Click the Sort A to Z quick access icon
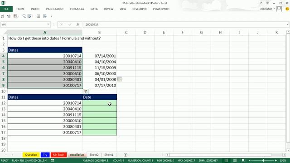The image size is (290, 163). 2,16
